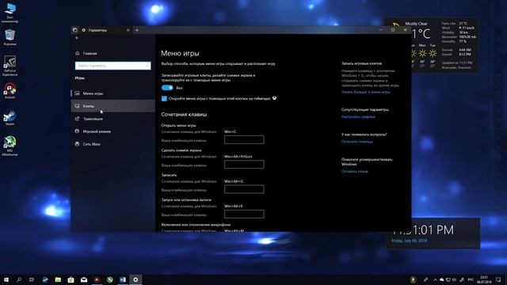This screenshot has width=507, height=285.
Task: Close the Параметры tab
Action: click(128, 30)
